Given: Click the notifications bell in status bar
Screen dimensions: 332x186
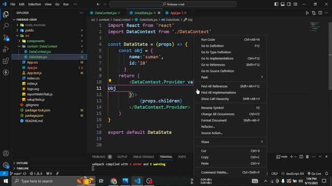Looking at the screenshot, I should (x=326, y=174).
